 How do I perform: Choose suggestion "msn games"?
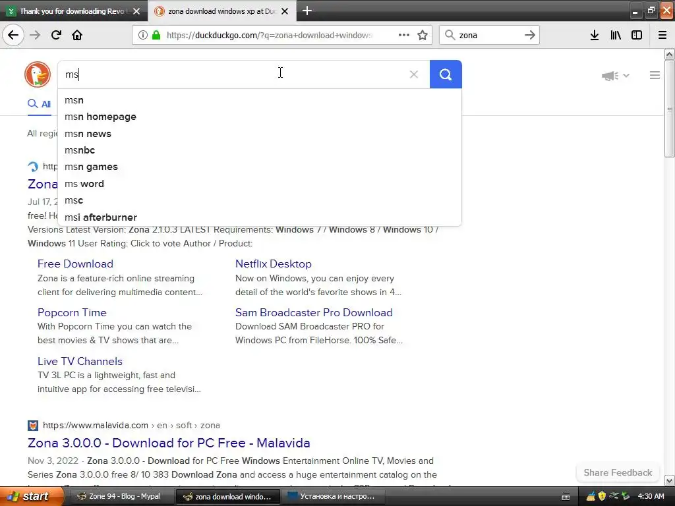[258, 167]
